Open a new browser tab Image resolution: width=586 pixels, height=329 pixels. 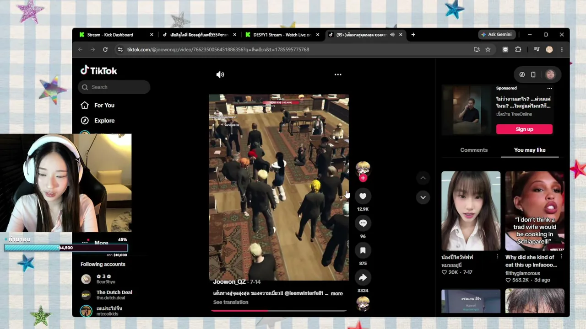point(413,35)
